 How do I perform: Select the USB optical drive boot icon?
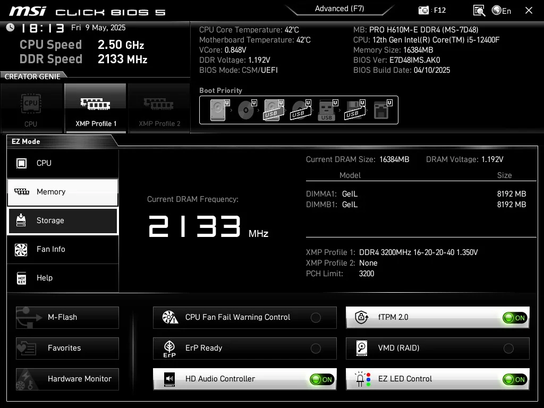pos(301,110)
